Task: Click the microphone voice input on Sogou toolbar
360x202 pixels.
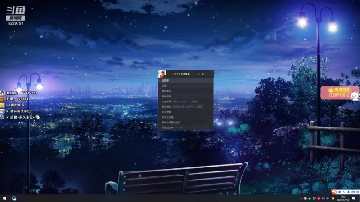Action: coord(348,192)
